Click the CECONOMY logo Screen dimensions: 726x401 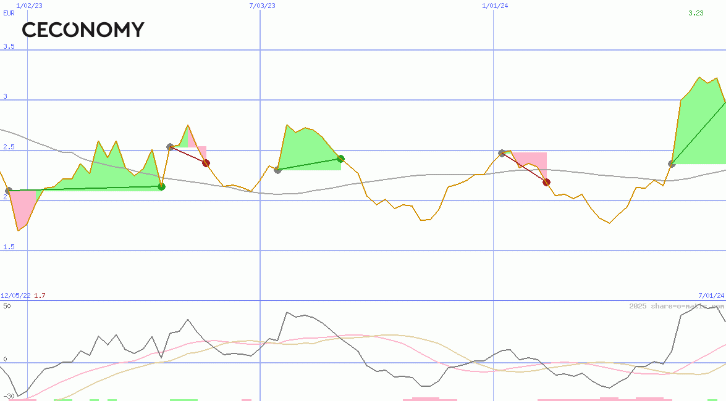pos(83,29)
